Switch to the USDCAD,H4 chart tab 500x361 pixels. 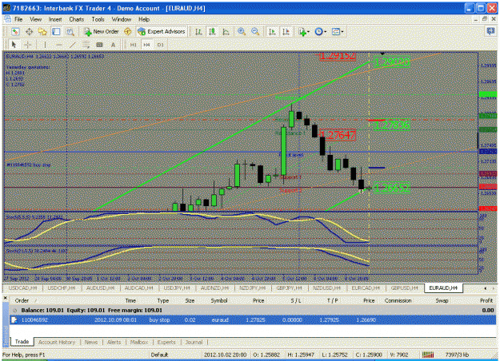point(22,288)
